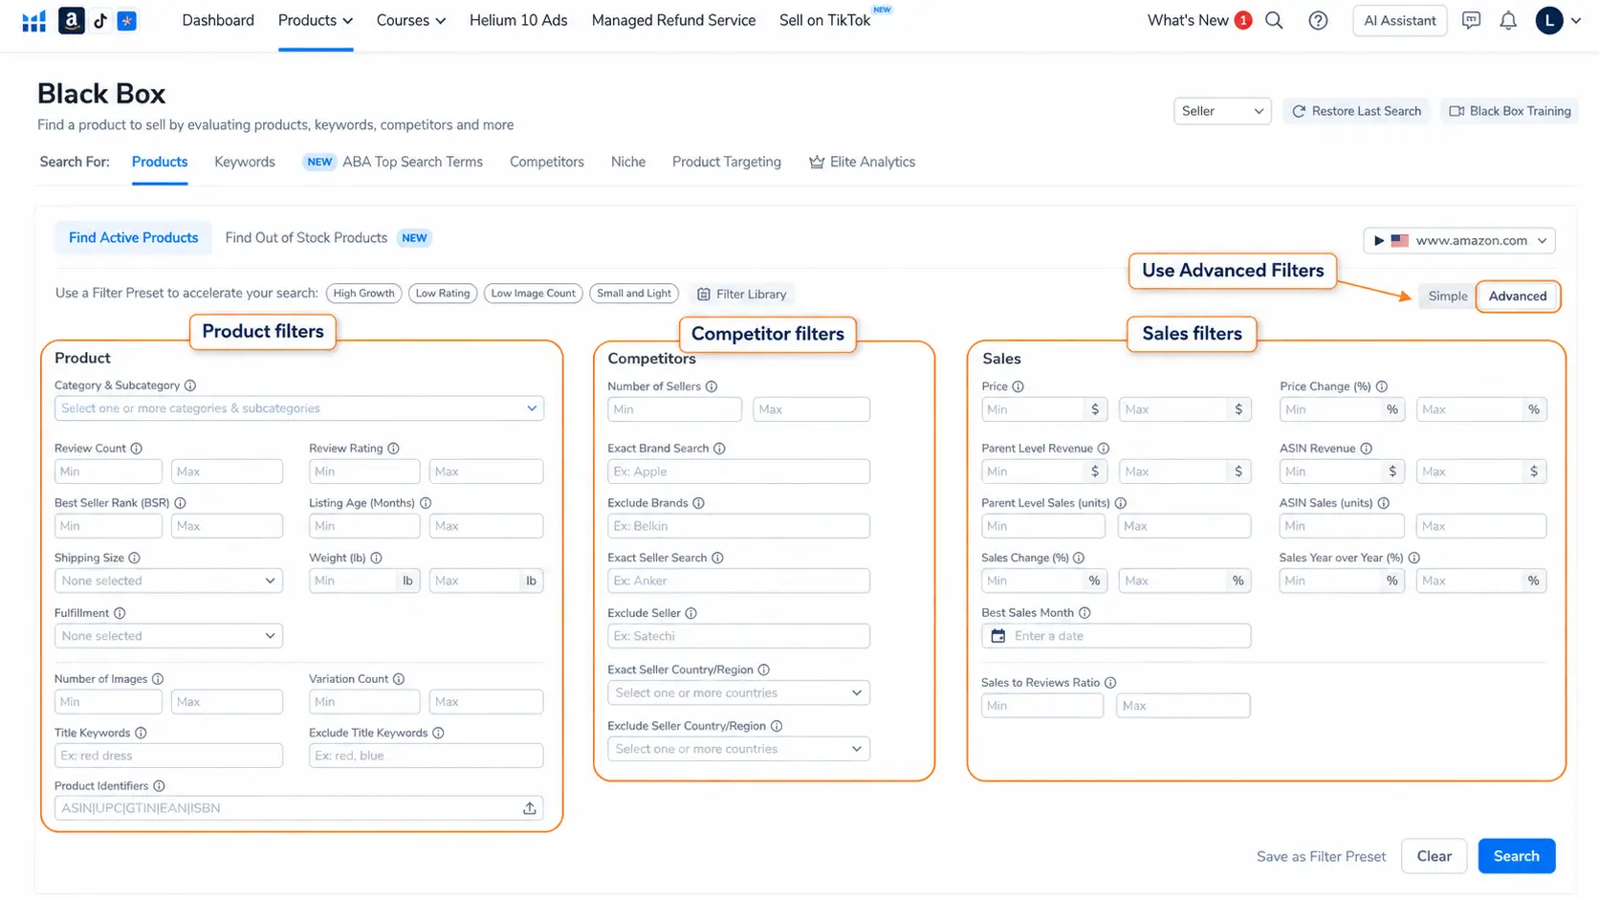
Task: Click the Fulfillment info icon
Action: click(x=120, y=613)
